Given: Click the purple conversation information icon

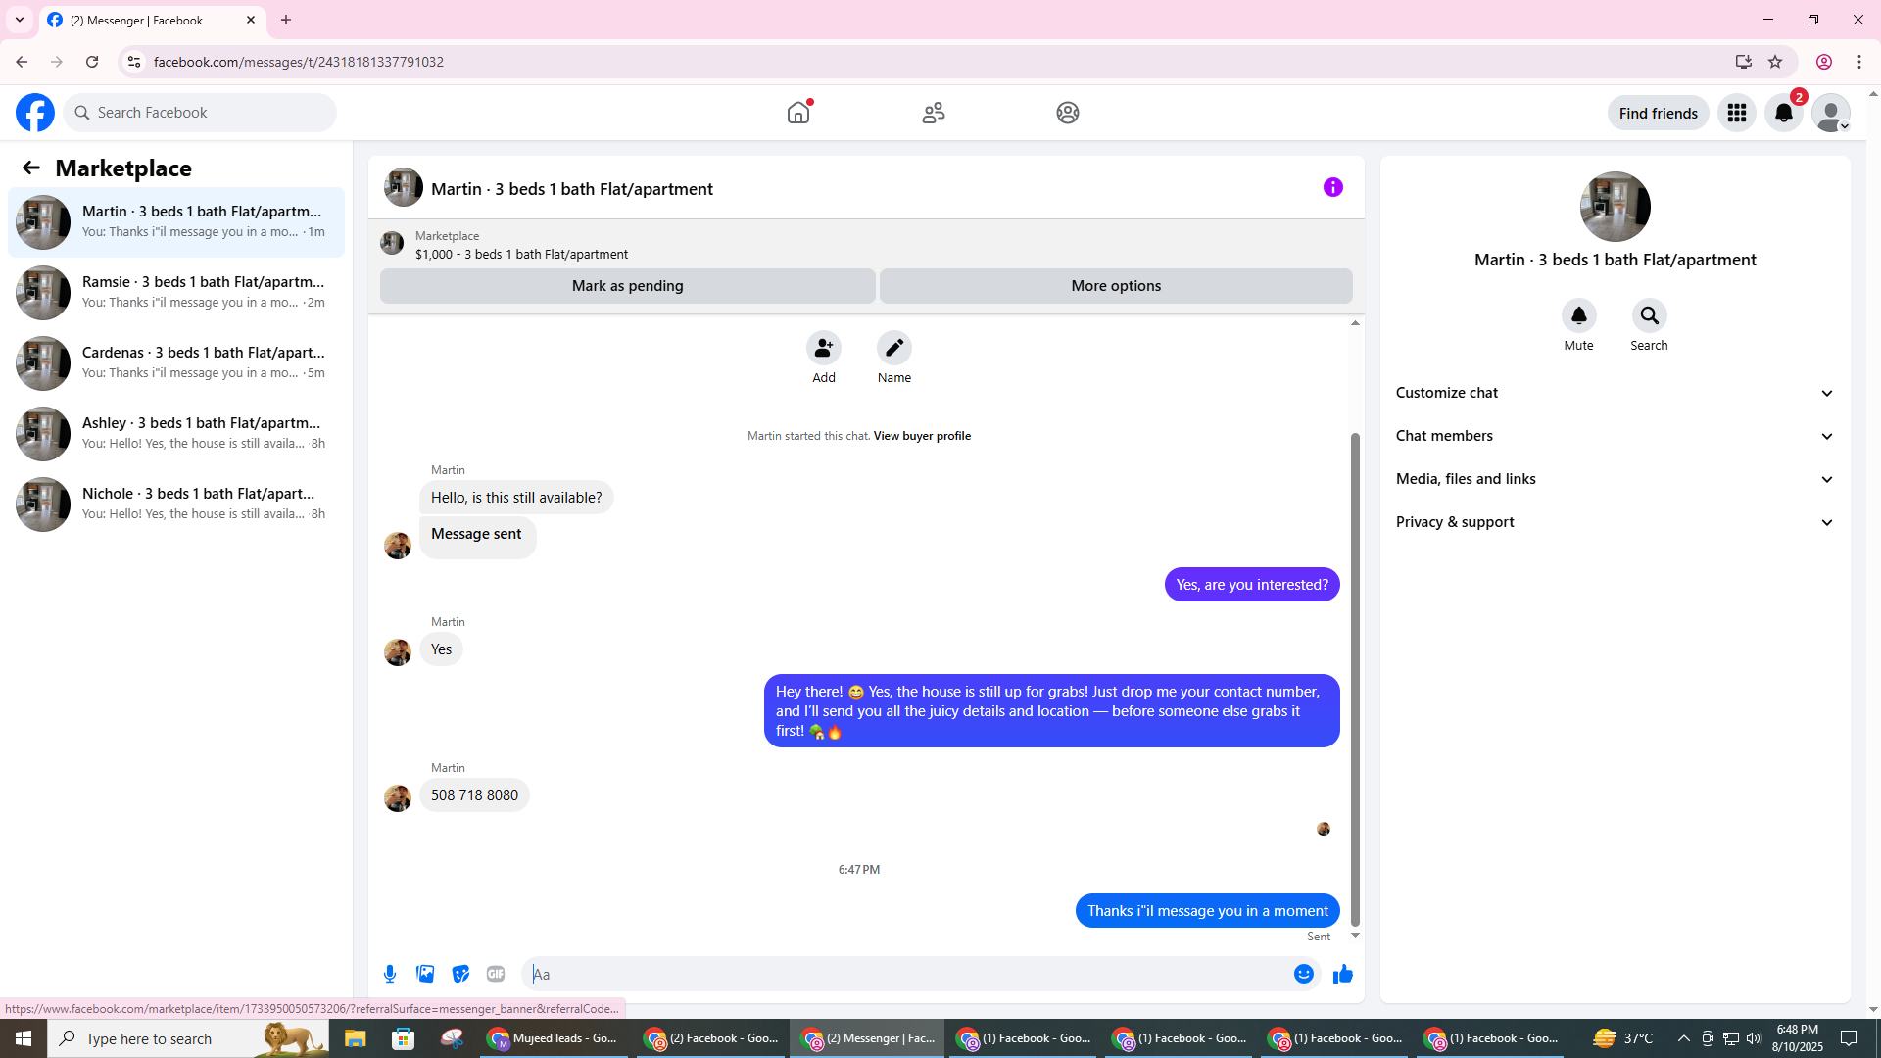Looking at the screenshot, I should (x=1332, y=187).
